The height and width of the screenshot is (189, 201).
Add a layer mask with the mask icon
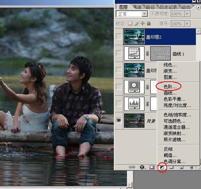click(x=152, y=167)
